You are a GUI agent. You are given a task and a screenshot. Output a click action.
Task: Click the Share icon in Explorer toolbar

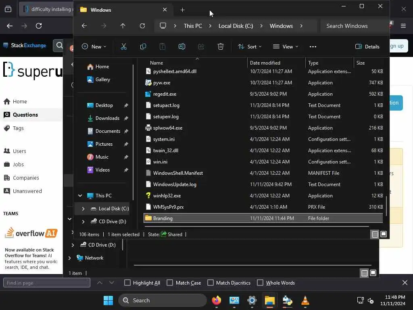(201, 47)
